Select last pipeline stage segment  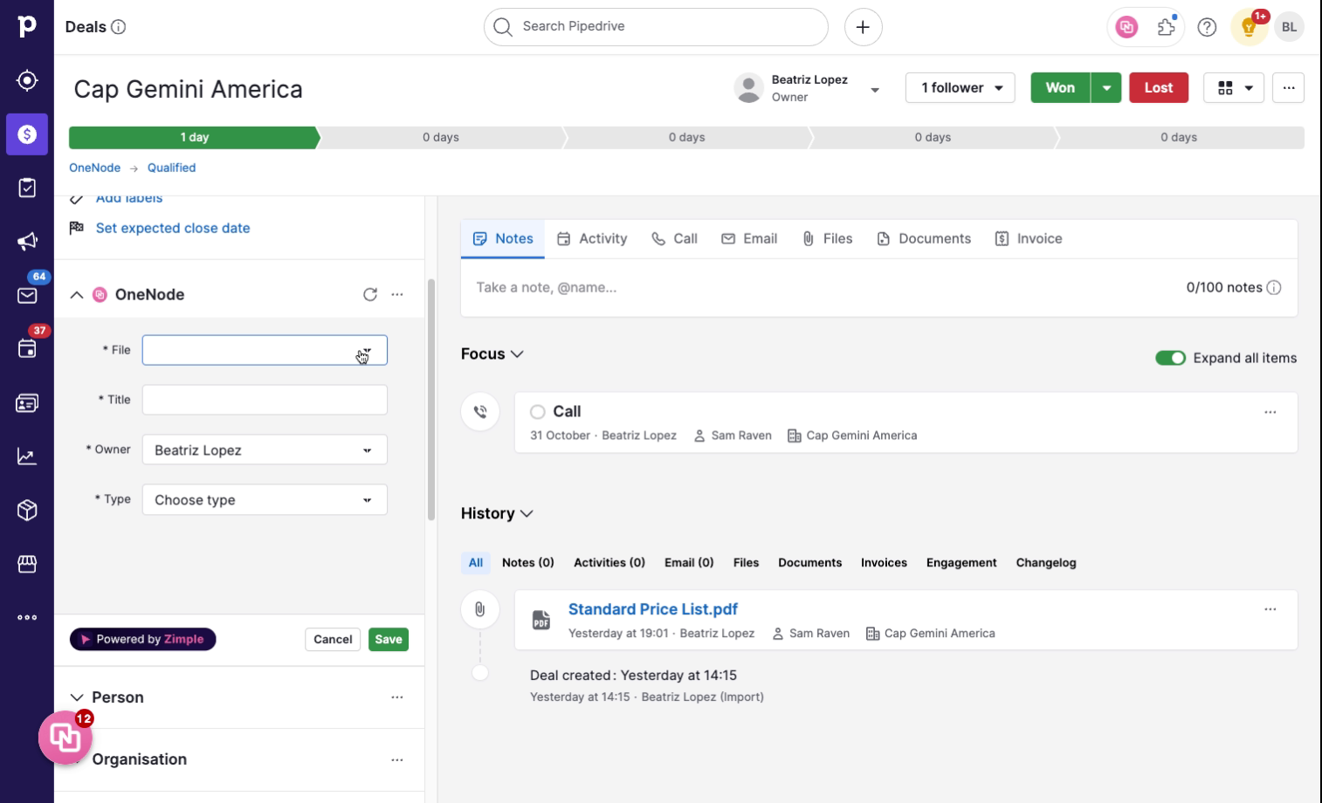[x=1179, y=137]
